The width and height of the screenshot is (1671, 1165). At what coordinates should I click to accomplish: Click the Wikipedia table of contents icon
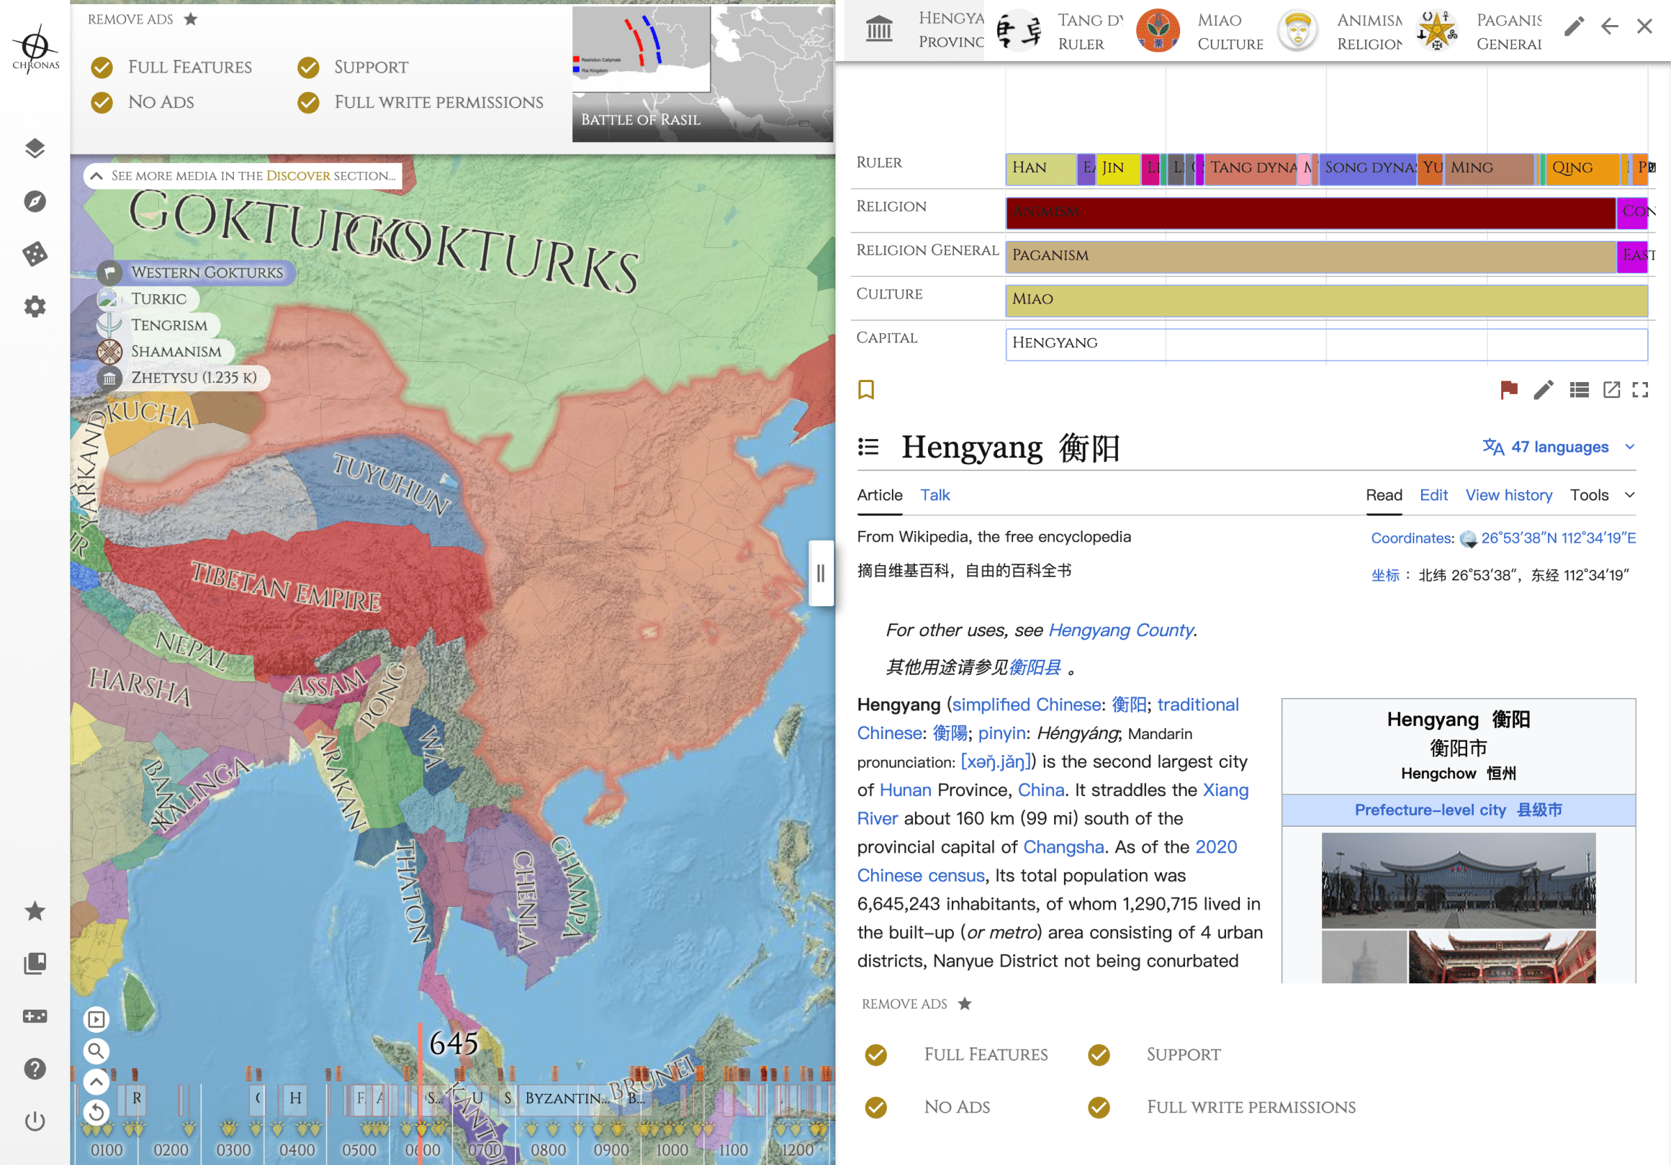(x=868, y=447)
